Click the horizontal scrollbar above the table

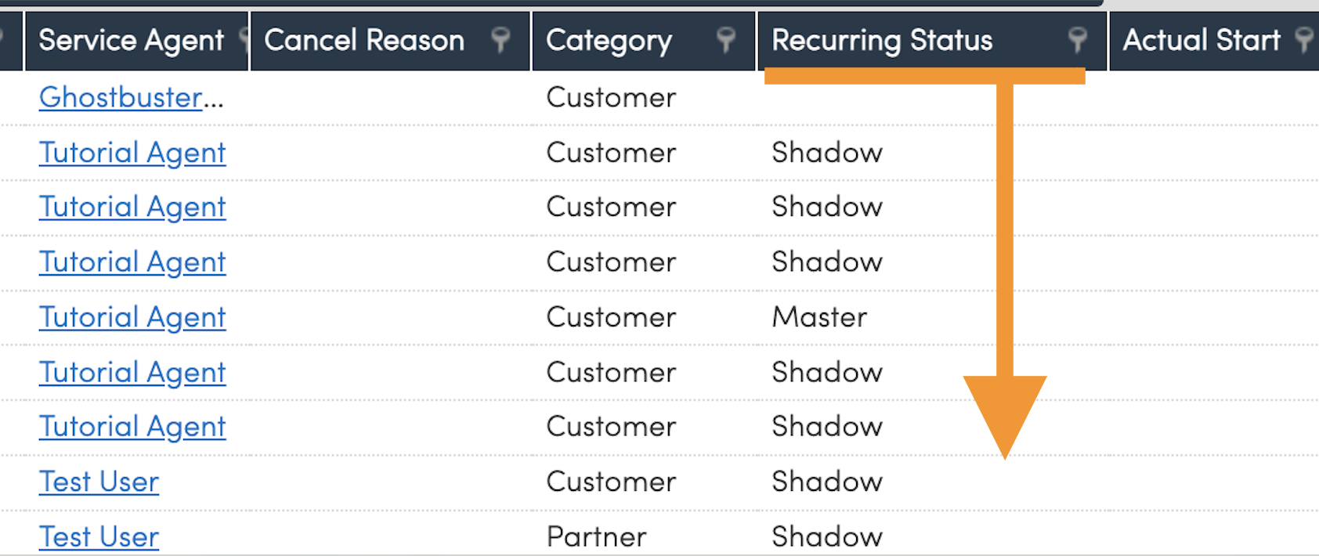[548, 3]
